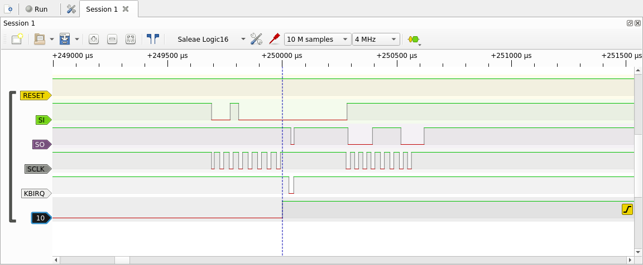Click the save file disk icon

(65, 39)
